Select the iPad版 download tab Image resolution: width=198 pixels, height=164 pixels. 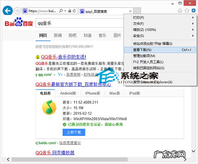[135, 93]
